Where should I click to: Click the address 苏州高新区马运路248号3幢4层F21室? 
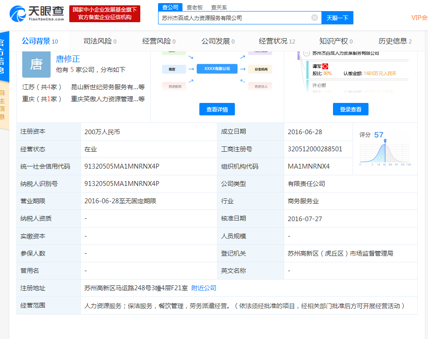[x=136, y=288]
